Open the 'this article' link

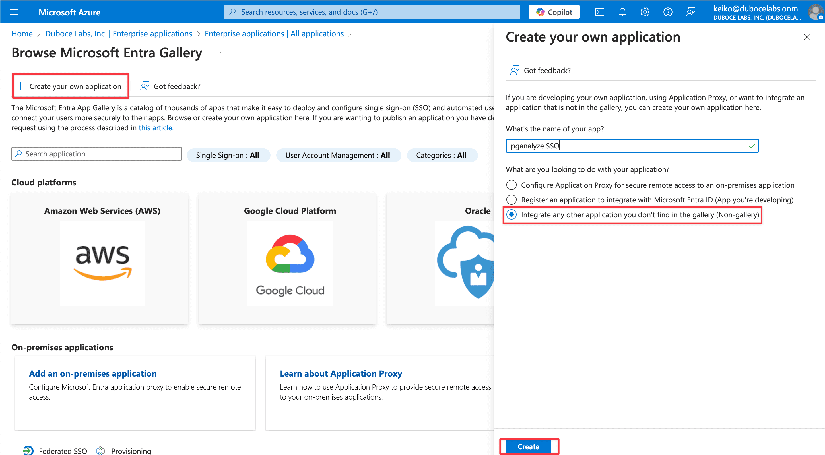156,128
